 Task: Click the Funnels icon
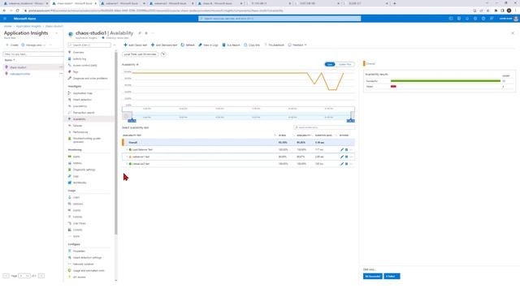coord(70,217)
